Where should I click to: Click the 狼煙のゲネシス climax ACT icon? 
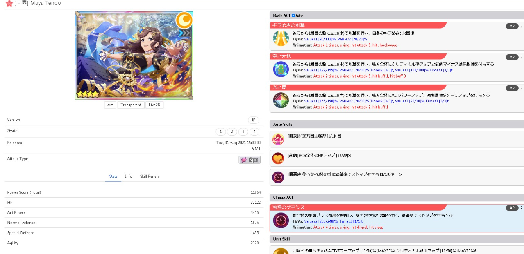281,221
